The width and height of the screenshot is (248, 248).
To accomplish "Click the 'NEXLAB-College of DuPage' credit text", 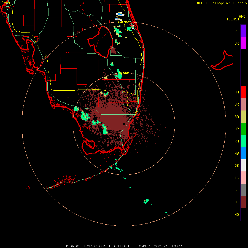I will 220,3.
